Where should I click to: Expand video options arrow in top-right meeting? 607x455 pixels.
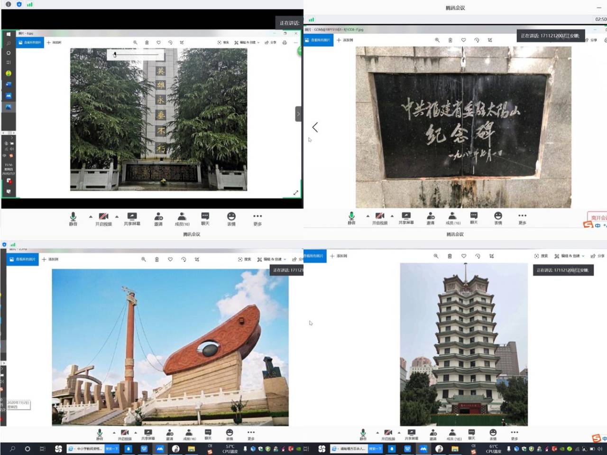392,216
